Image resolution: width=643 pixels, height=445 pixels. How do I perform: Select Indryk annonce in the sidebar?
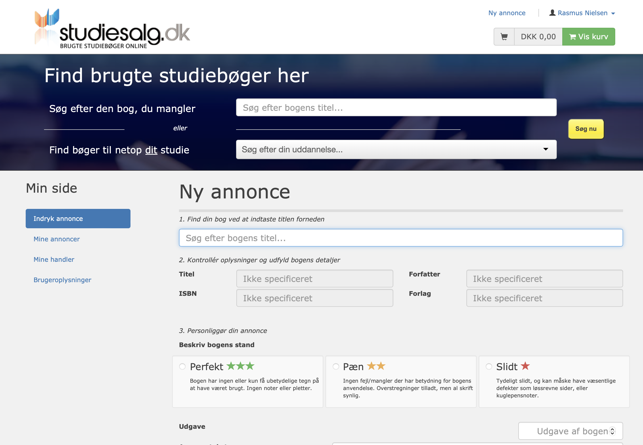point(78,219)
